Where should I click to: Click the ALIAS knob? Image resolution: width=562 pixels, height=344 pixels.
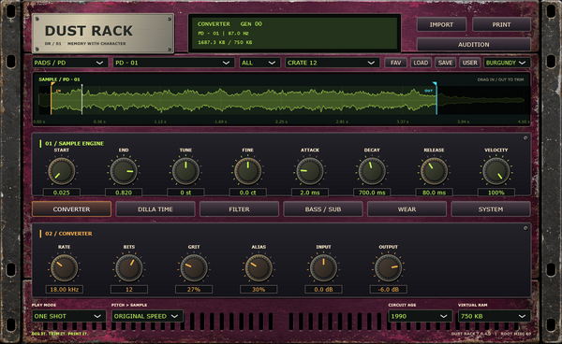(259, 268)
